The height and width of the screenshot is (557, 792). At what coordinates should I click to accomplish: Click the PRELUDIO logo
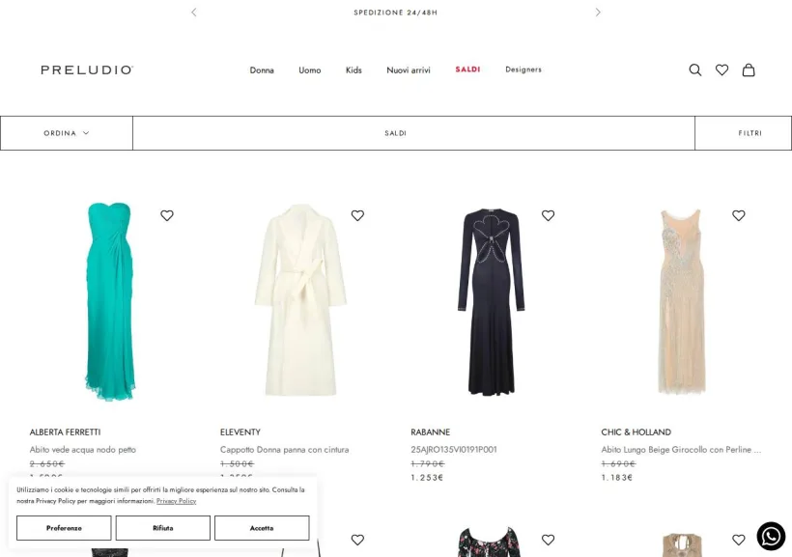tap(87, 70)
